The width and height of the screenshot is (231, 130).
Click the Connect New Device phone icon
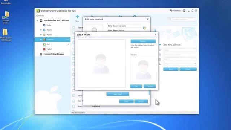tap(41, 54)
